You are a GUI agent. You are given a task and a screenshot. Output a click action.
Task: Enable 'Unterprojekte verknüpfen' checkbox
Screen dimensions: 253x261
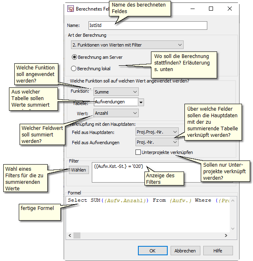point(138,152)
